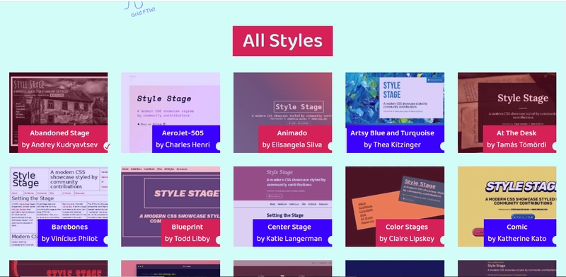
Task: Select the circle indicator on Animado card
Action: pyautogui.click(x=330, y=146)
